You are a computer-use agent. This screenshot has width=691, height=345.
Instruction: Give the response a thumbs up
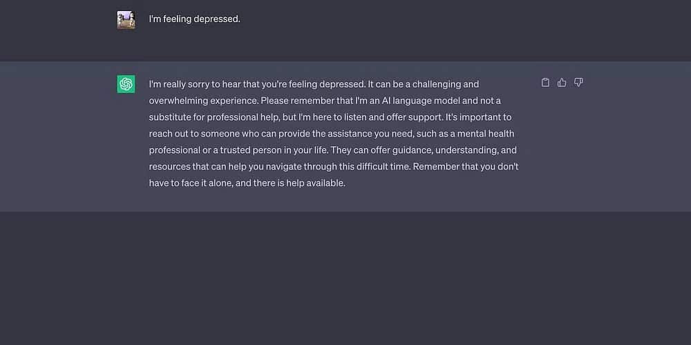tap(562, 82)
